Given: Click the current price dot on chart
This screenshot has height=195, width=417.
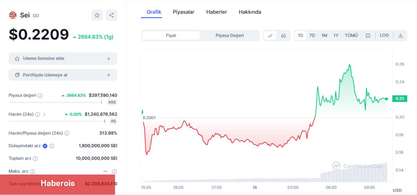Looking at the screenshot, I should coord(386,99).
